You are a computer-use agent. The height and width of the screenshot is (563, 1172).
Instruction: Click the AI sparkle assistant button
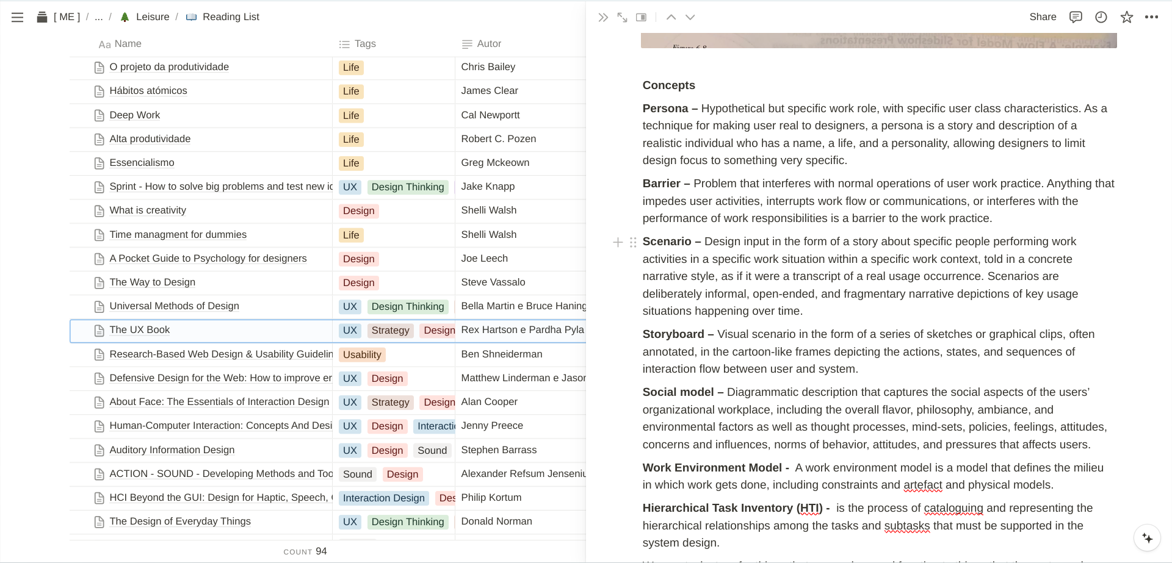(x=1147, y=538)
